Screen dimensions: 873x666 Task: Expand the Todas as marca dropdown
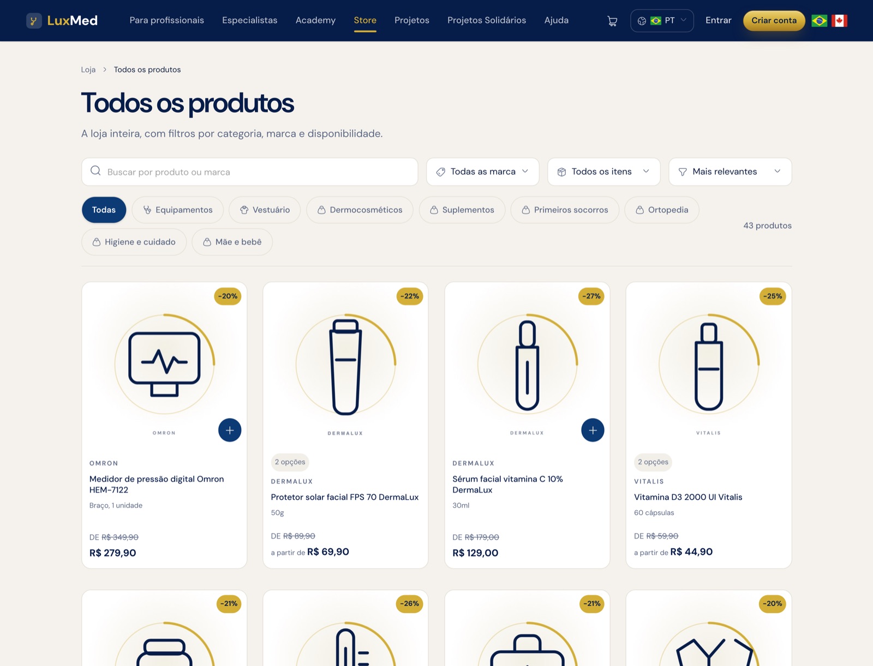coord(482,172)
